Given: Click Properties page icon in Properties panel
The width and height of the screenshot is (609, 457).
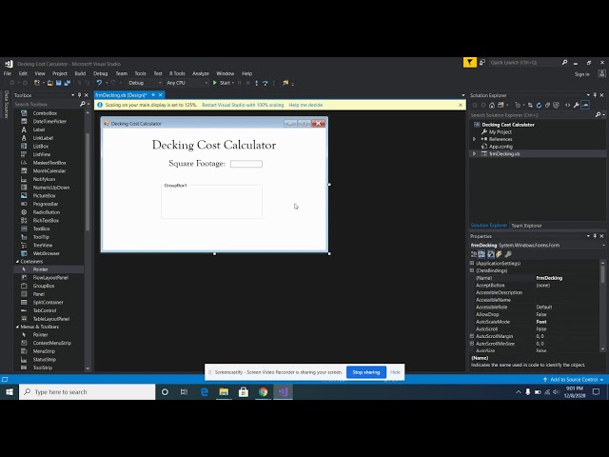Looking at the screenshot, I should tap(507, 254).
